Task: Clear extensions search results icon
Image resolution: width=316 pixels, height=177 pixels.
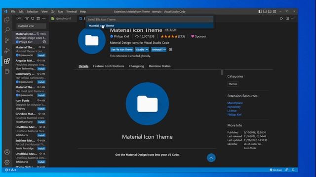Action: click(x=38, y=19)
